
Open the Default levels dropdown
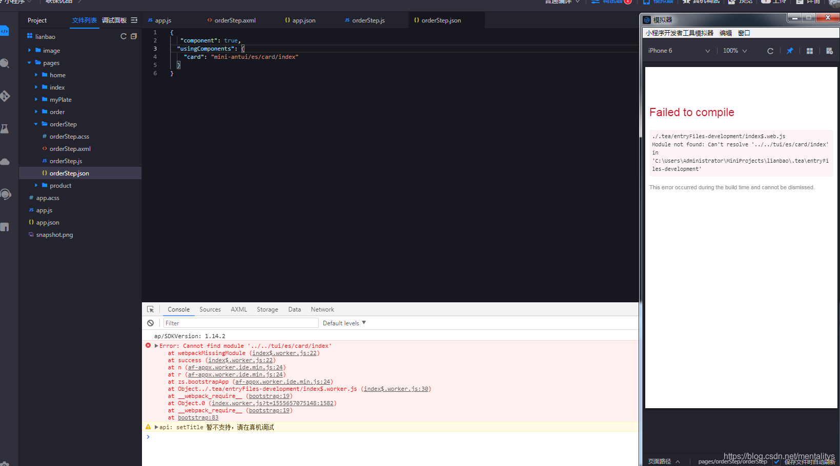pyautogui.click(x=344, y=323)
